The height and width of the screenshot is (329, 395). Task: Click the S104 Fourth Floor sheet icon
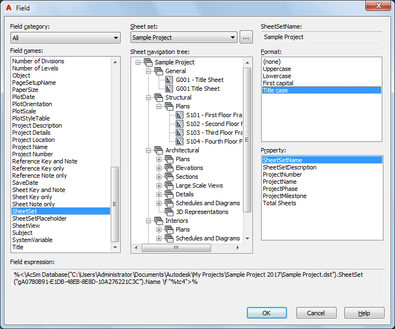[x=180, y=141]
